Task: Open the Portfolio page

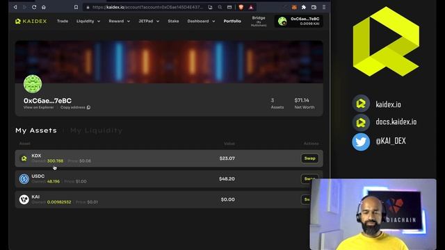Action: (232, 21)
